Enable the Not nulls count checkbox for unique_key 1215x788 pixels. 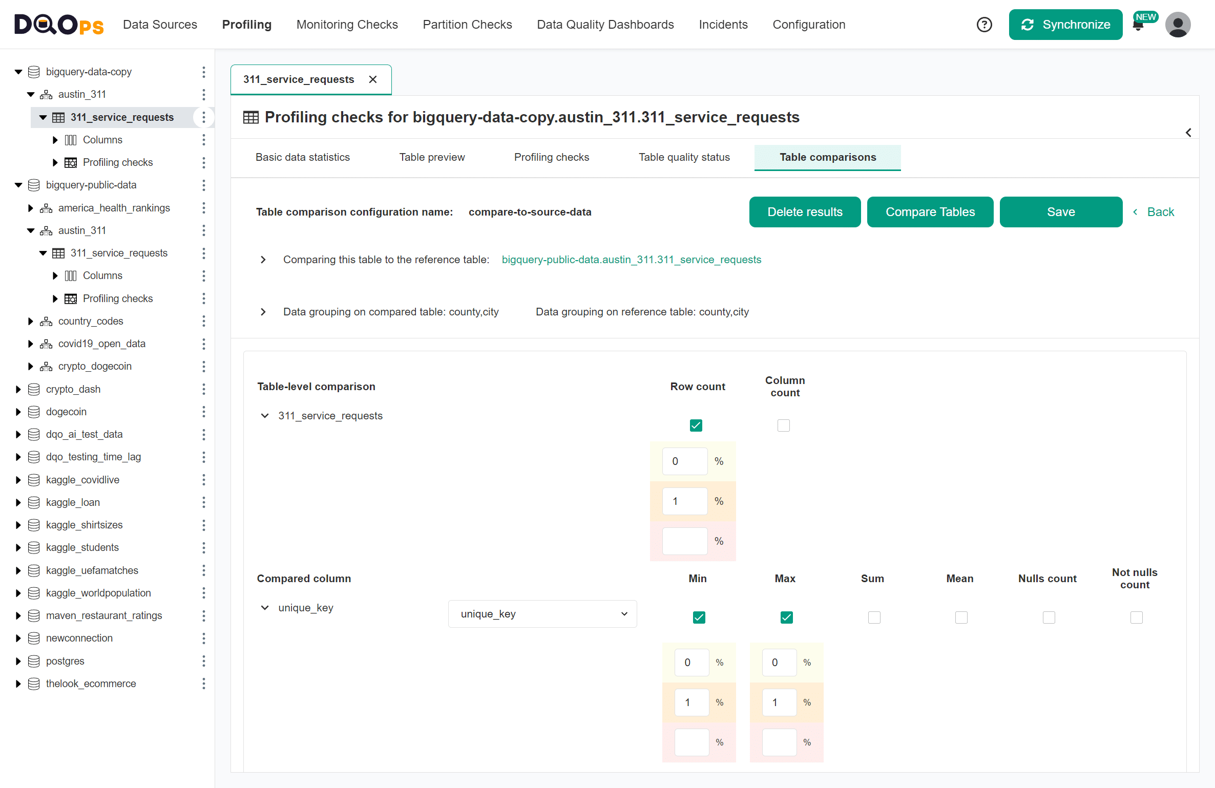pyautogui.click(x=1136, y=617)
